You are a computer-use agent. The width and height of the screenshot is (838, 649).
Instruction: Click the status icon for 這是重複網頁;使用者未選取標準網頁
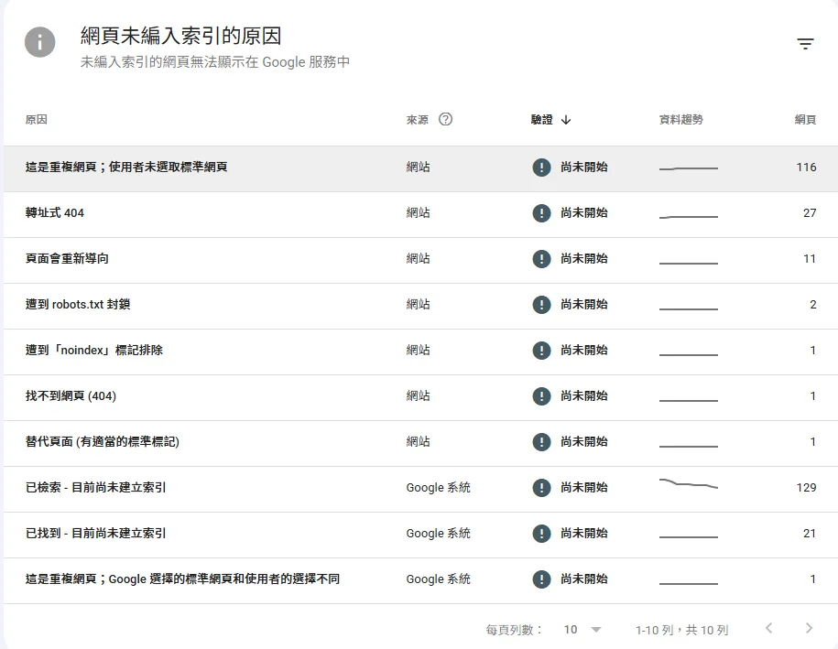[x=541, y=168]
